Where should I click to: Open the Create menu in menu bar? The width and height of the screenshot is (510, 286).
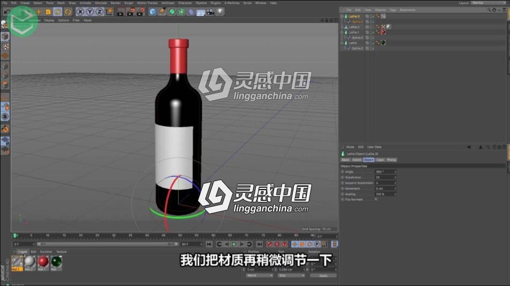[x=25, y=3]
